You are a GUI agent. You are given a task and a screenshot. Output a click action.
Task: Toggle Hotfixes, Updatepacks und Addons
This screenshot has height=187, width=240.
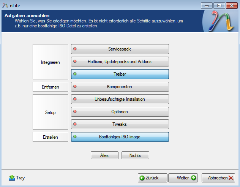click(x=120, y=61)
